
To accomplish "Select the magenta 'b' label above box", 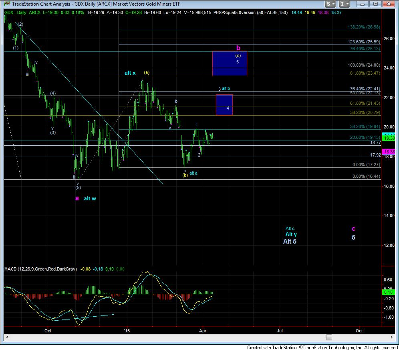I will click(x=238, y=48).
